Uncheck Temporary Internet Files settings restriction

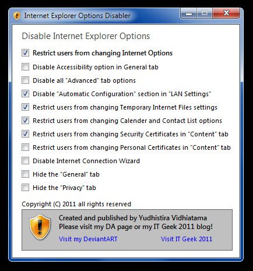click(x=25, y=107)
